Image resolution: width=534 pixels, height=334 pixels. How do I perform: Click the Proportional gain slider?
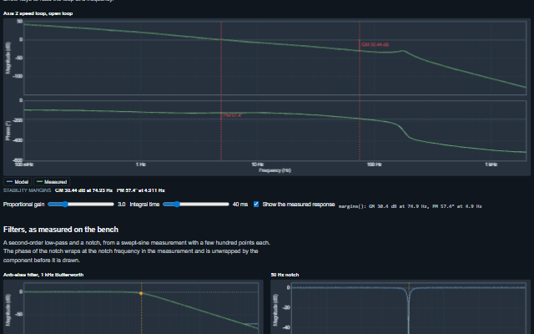(81, 204)
